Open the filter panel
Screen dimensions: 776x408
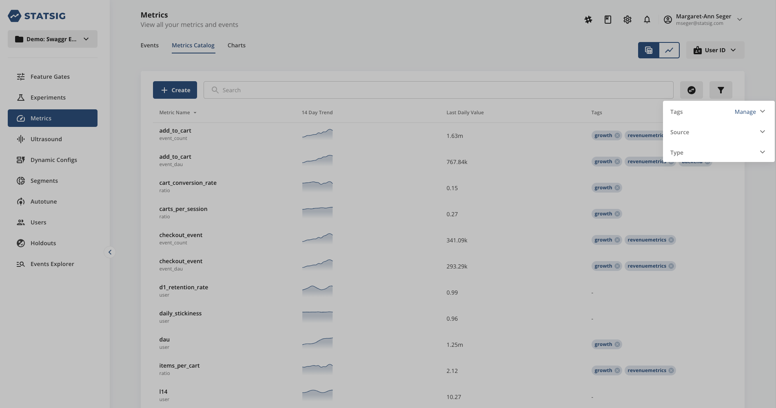pos(721,90)
